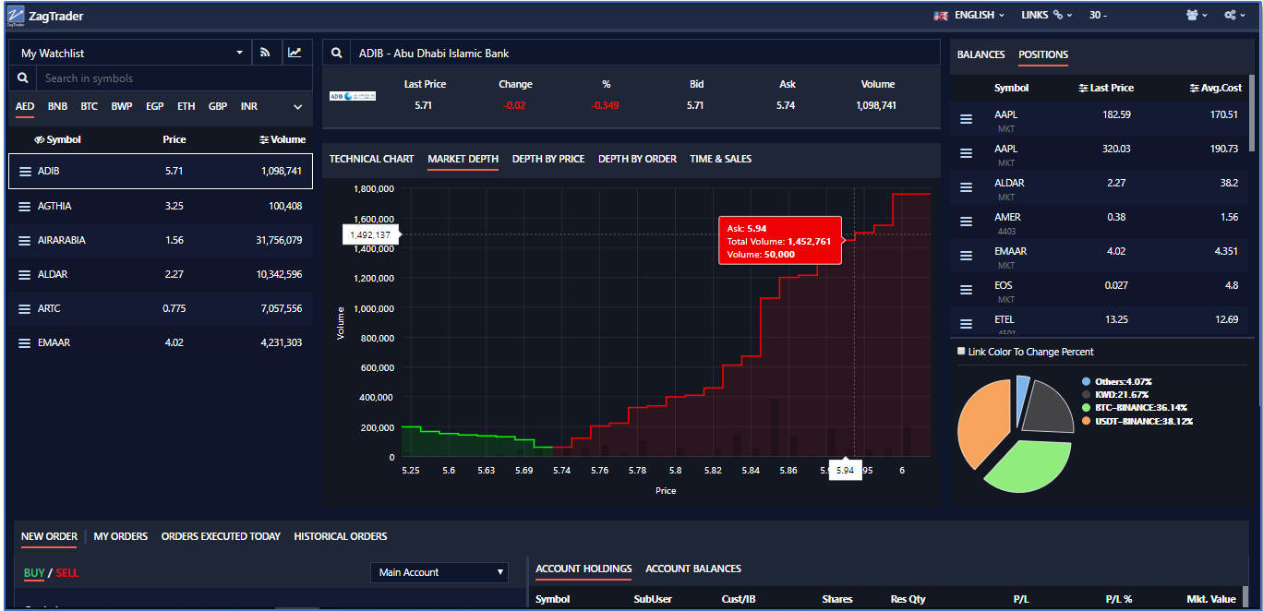Sort watchlist by Price column header

coord(174,139)
